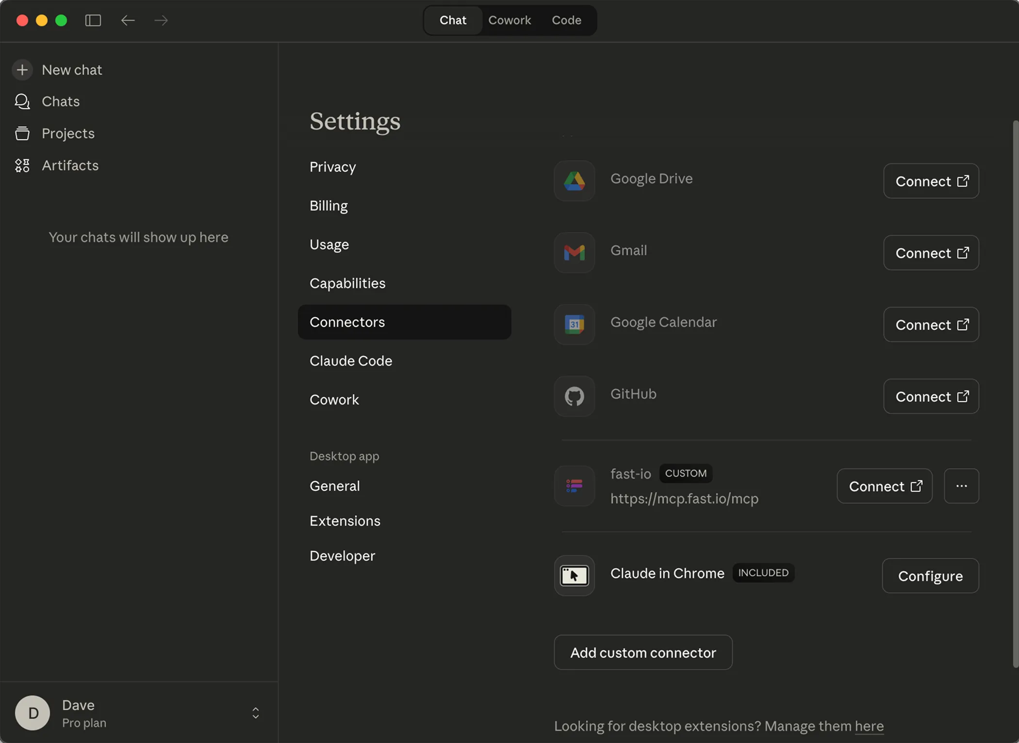Select the Privacy settings section

click(332, 167)
